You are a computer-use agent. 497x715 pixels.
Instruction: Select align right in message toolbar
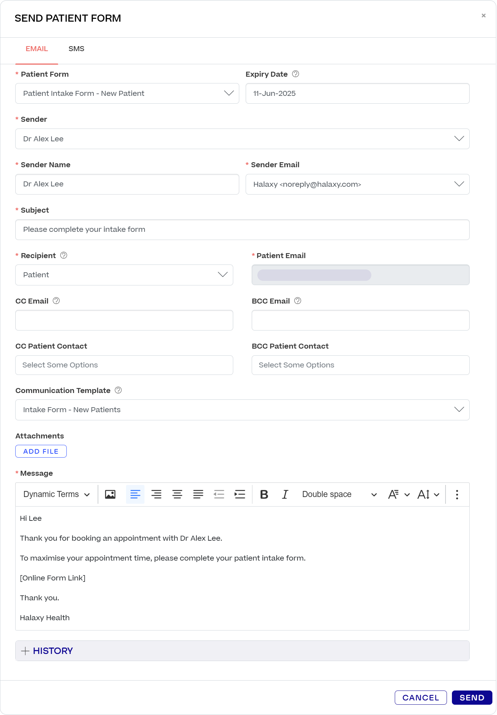coord(156,494)
